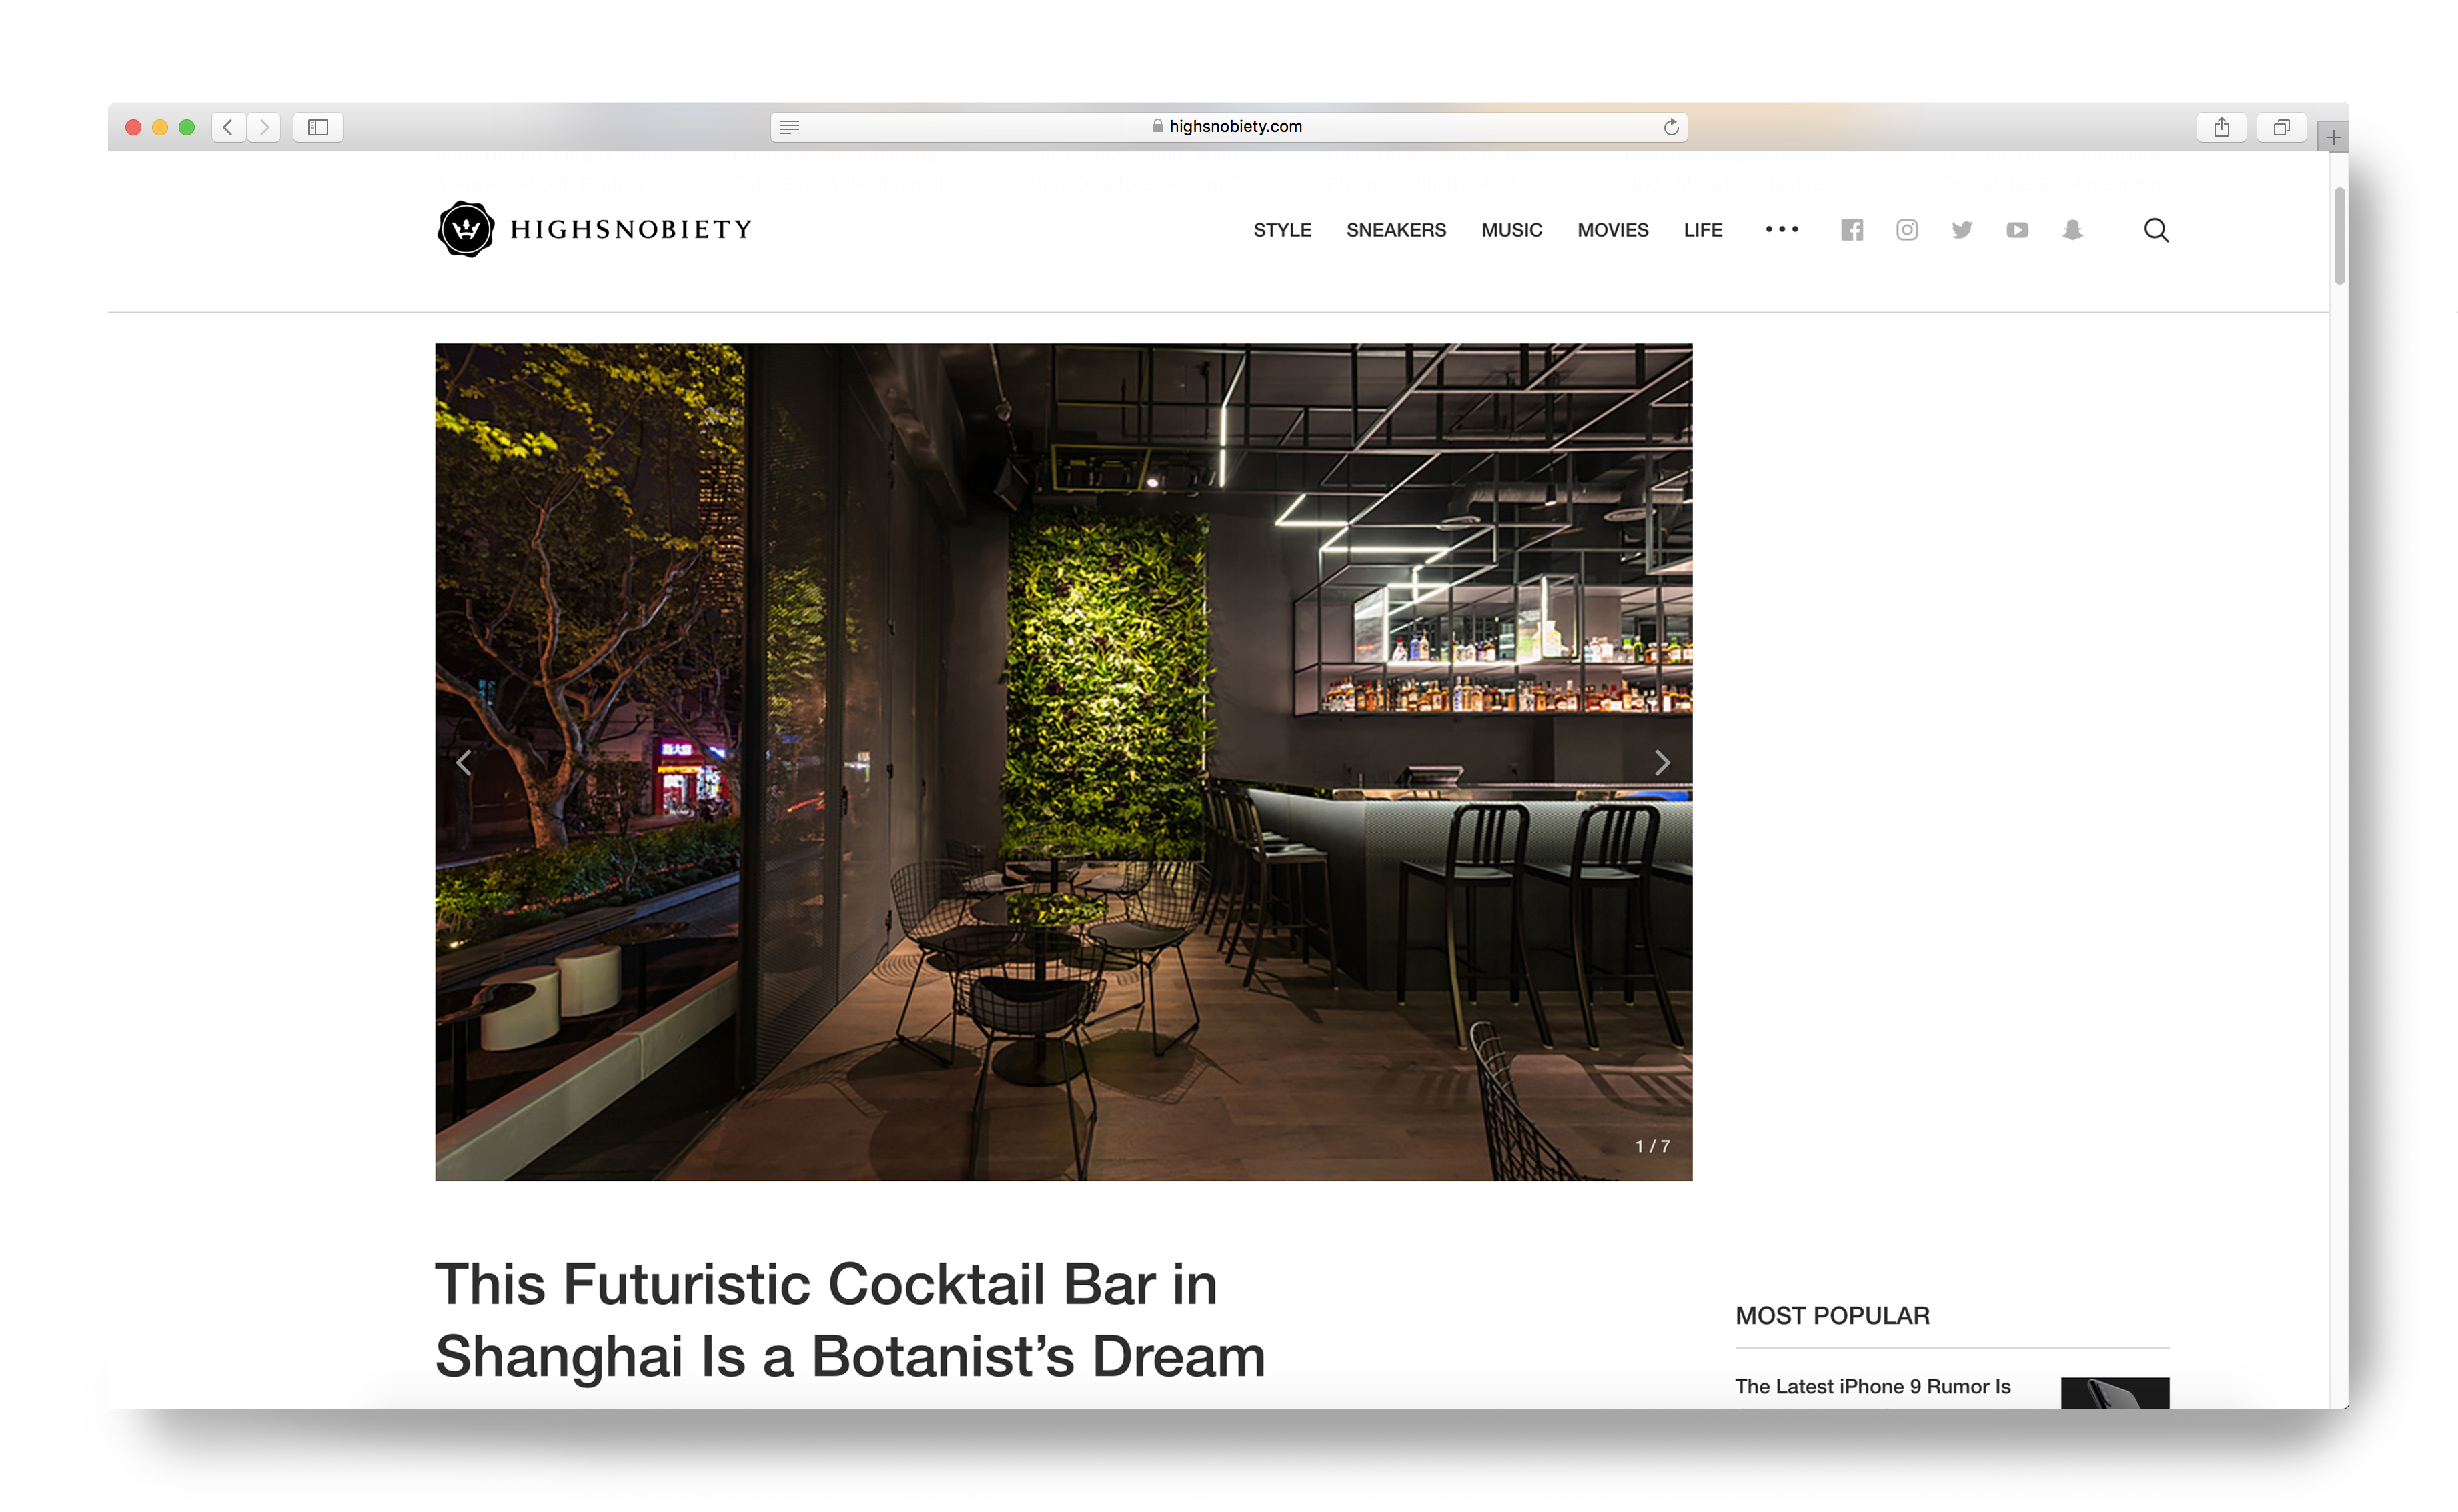Toggle Reader view in address bar
The width and height of the screenshot is (2458, 1512).
pos(789,127)
